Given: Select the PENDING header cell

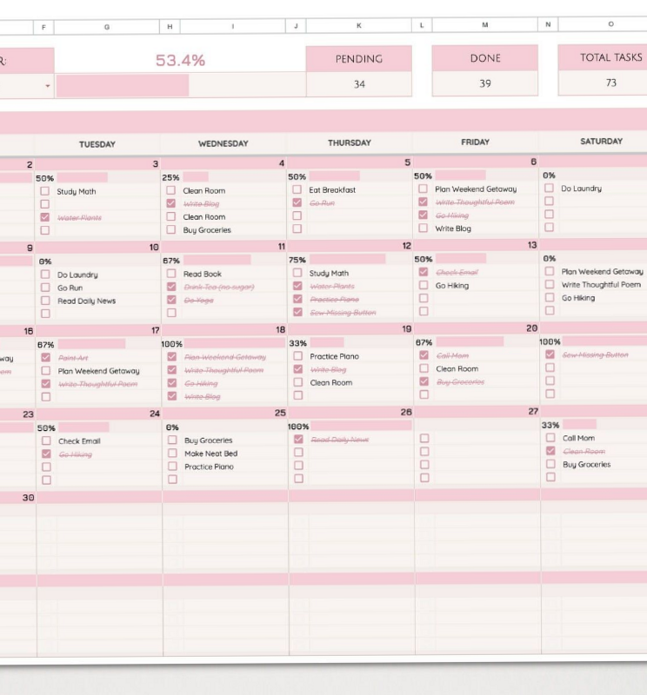Looking at the screenshot, I should 359,58.
